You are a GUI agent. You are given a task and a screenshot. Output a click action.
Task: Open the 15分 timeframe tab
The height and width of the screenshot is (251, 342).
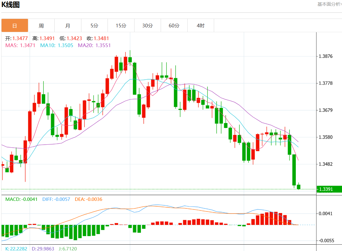click(121, 26)
